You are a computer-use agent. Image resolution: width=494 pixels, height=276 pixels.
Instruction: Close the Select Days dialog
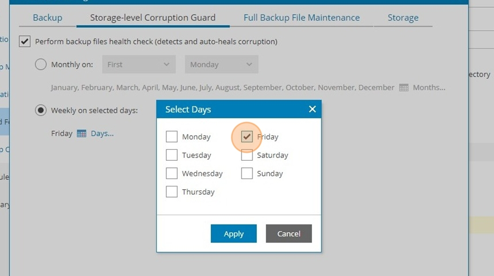(312, 109)
